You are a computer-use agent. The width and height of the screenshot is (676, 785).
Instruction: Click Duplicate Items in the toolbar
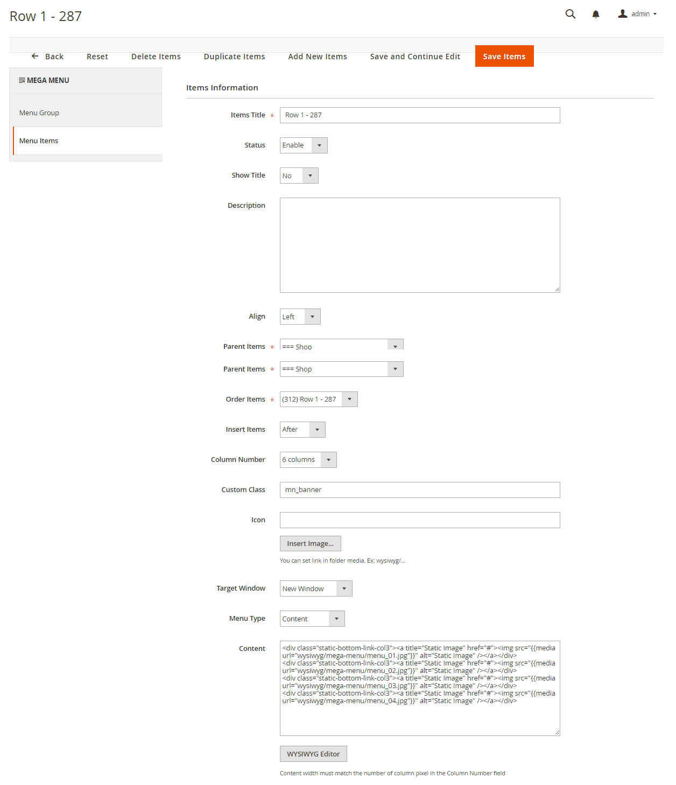pyautogui.click(x=234, y=57)
